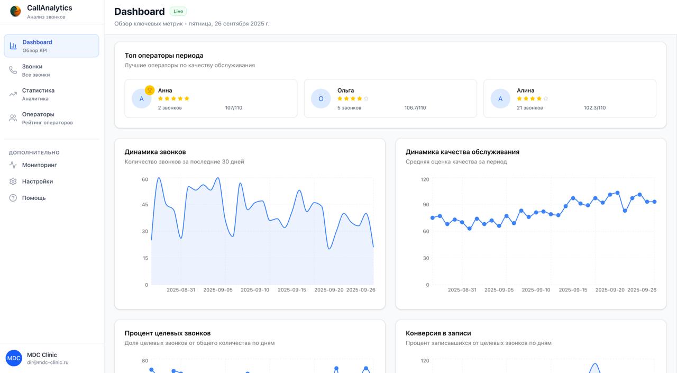This screenshot has height=373, width=677.
Task: Click the Dashboard bar chart icon
Action: pos(13,46)
